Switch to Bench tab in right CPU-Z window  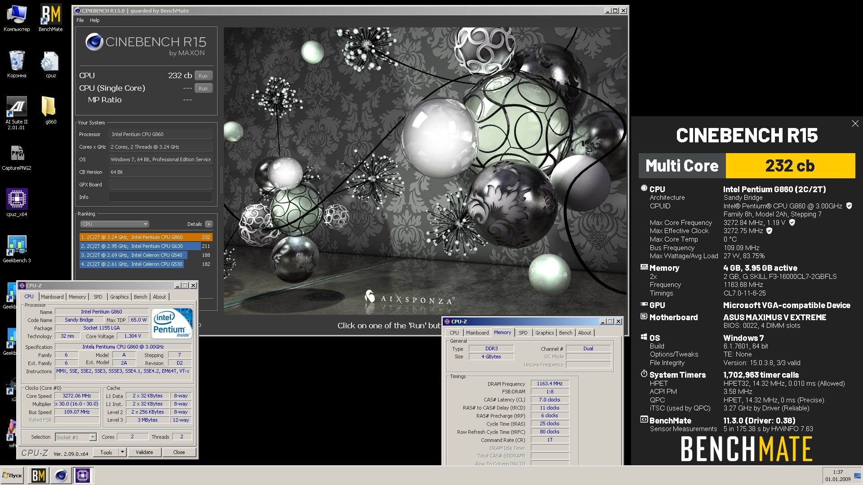566,333
